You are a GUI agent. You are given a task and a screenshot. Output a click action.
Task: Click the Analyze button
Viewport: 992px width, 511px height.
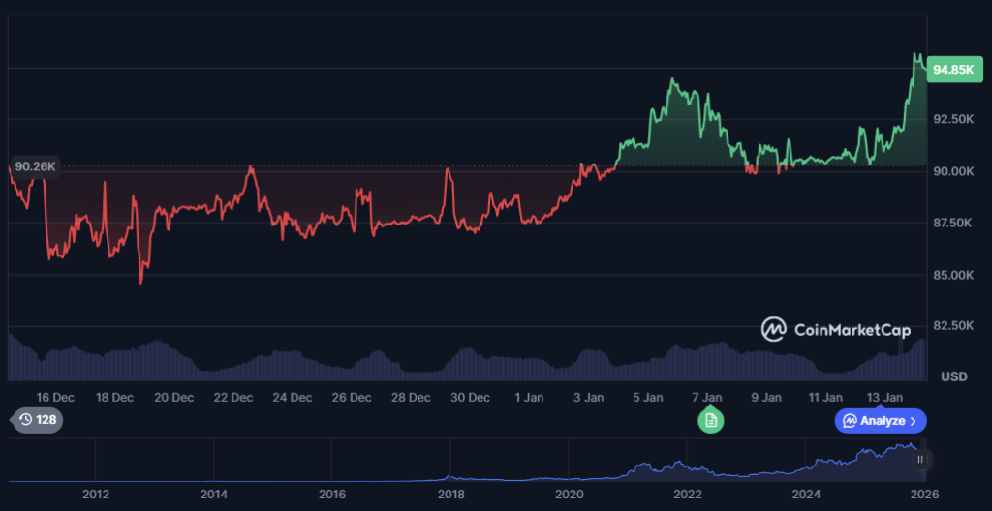tap(881, 421)
